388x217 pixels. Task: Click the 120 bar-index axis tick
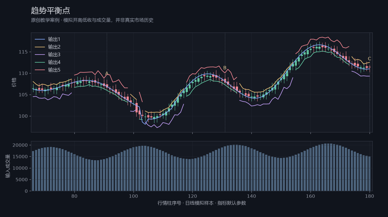pyautogui.click(x=192, y=196)
